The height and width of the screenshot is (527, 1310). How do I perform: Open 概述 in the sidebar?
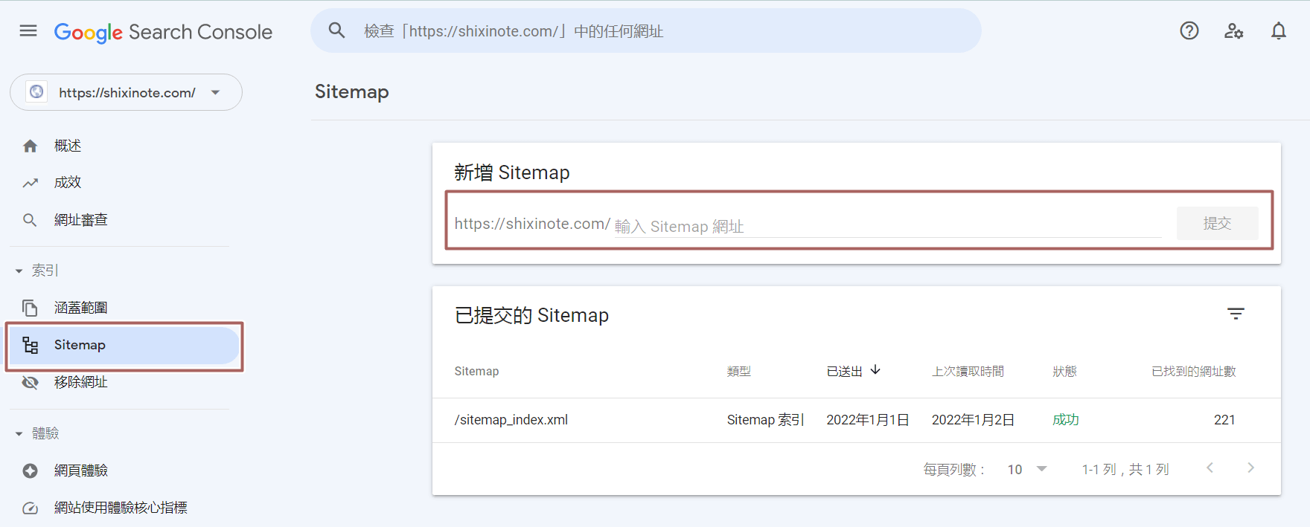[x=68, y=146]
